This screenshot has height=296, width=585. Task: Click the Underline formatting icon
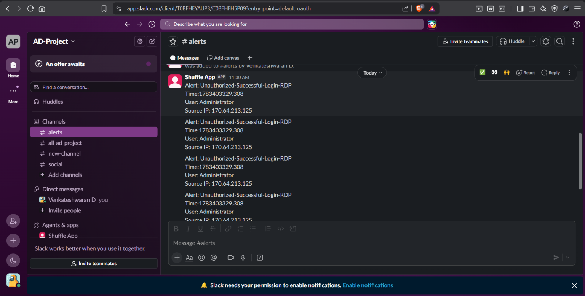[x=200, y=229]
